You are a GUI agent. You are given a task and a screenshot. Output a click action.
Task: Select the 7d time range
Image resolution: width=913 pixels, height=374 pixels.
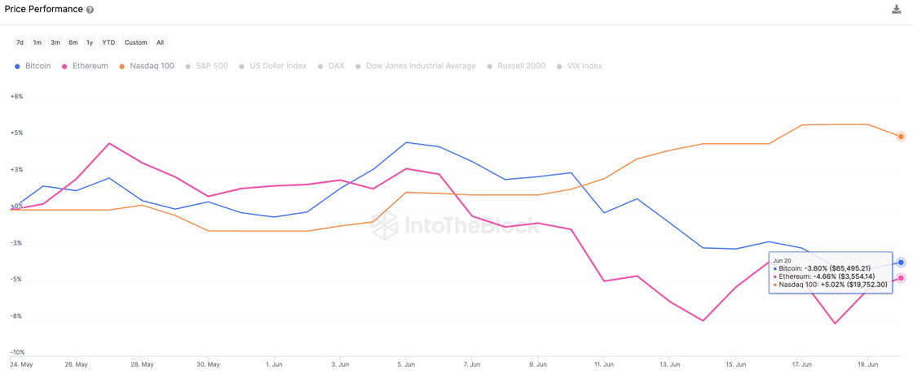20,42
